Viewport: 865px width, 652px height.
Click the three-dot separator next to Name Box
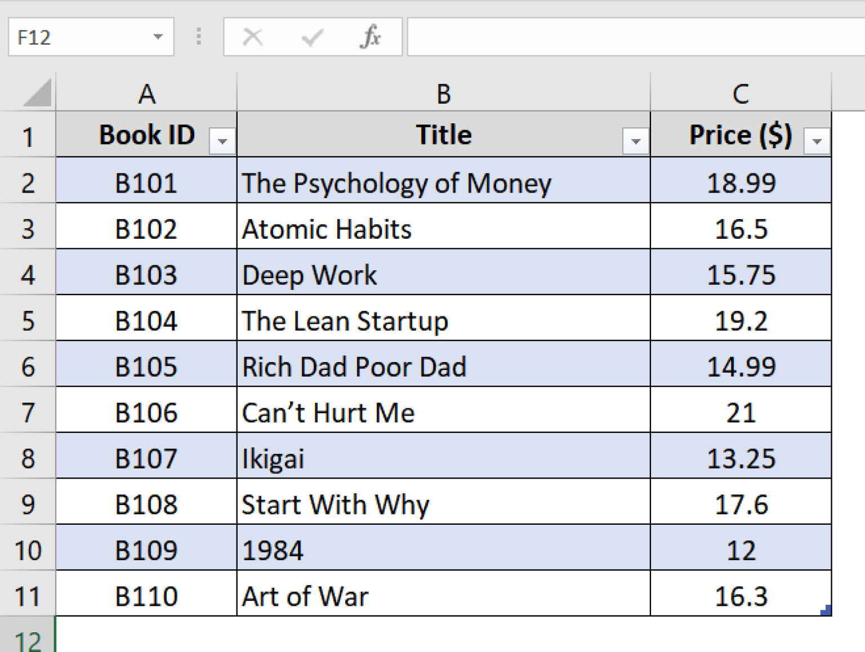click(198, 37)
